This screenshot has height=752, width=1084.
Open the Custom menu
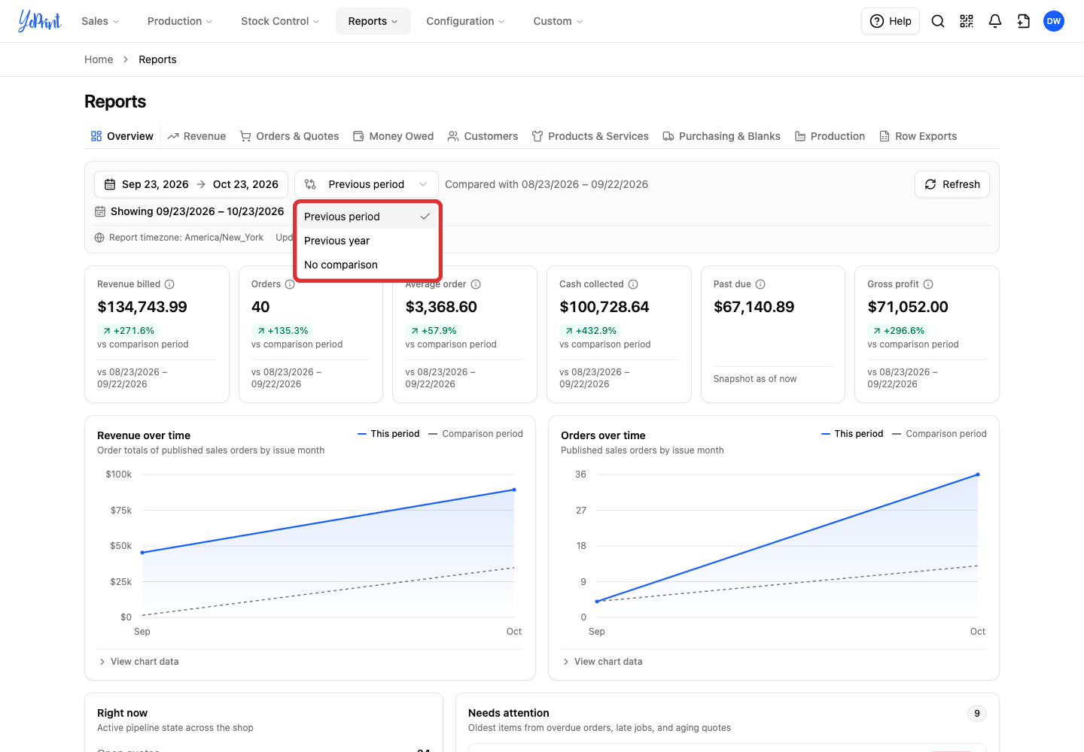[x=558, y=21]
